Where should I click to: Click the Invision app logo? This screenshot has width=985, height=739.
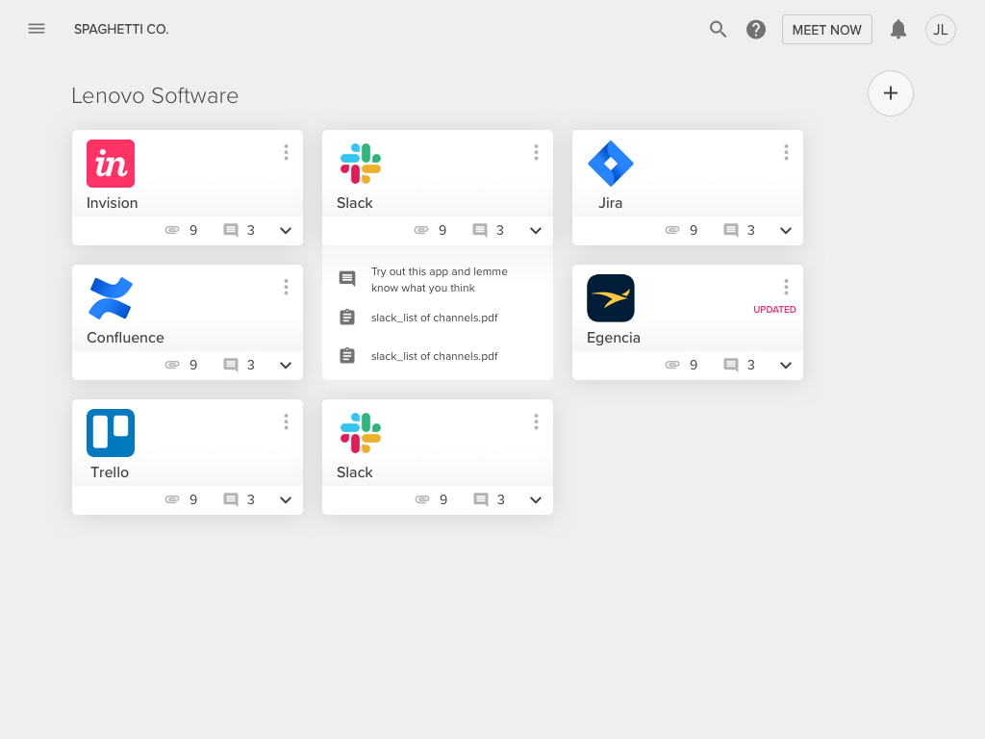(111, 164)
